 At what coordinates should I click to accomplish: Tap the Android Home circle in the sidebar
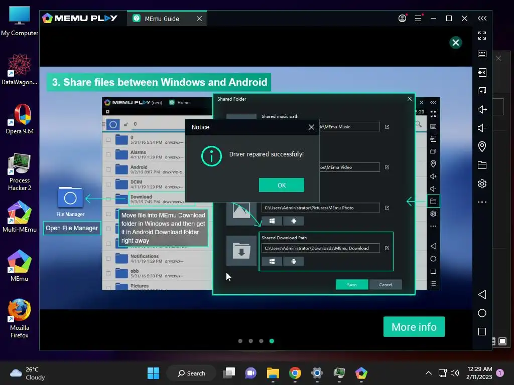point(482,313)
